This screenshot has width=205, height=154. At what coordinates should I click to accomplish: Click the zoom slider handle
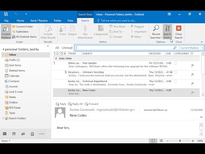(x=180, y=141)
